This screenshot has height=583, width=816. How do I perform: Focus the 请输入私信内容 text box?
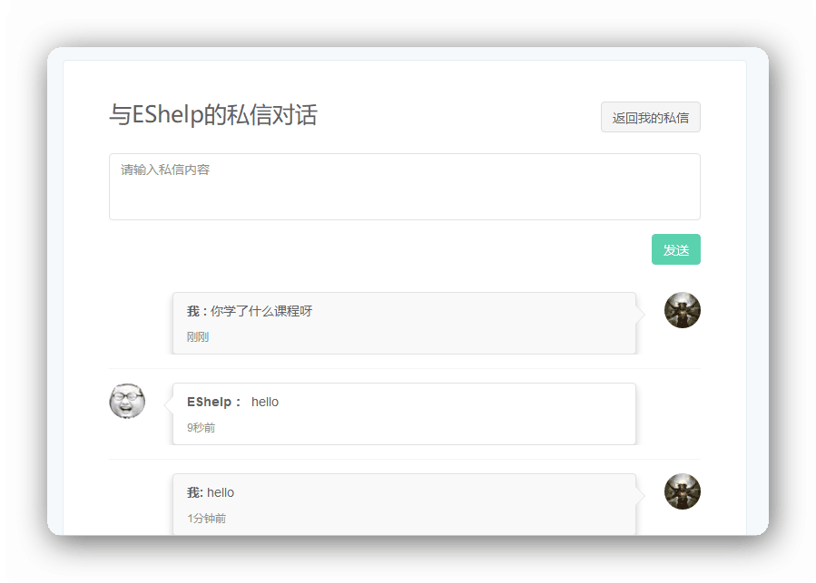click(x=404, y=187)
